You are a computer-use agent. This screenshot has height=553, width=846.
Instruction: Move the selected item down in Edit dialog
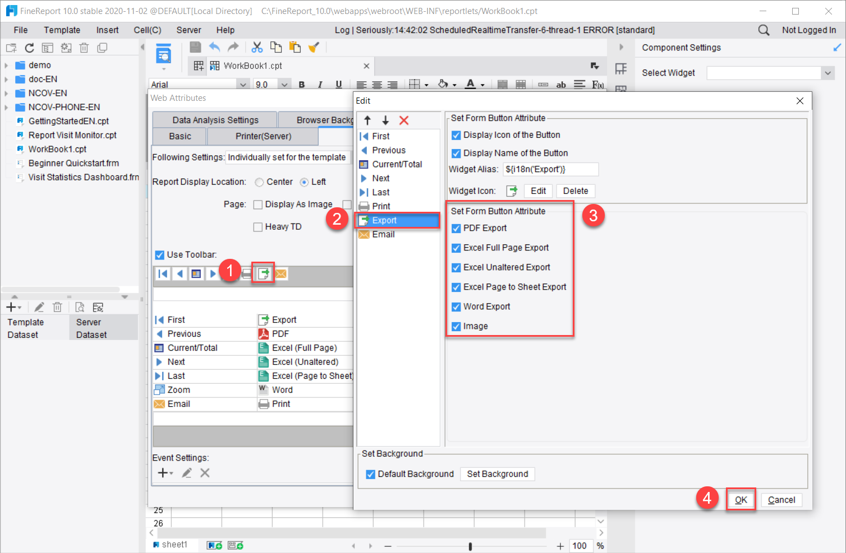coord(385,120)
